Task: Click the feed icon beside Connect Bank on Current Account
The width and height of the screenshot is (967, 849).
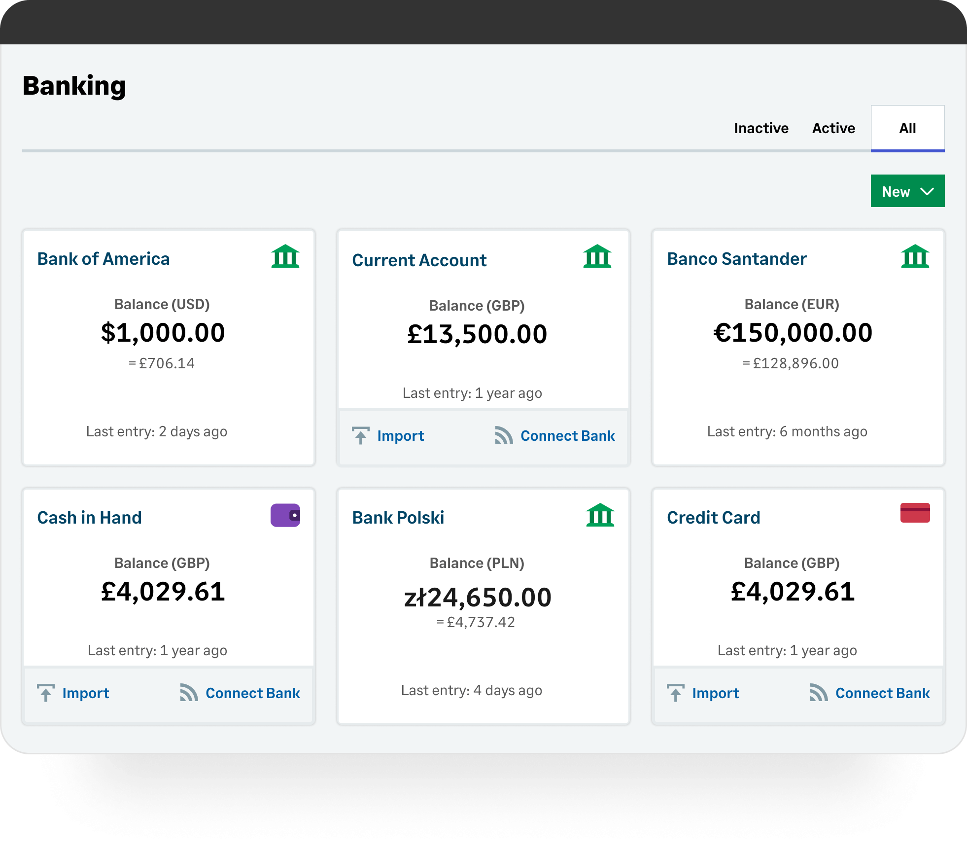Action: (x=504, y=436)
